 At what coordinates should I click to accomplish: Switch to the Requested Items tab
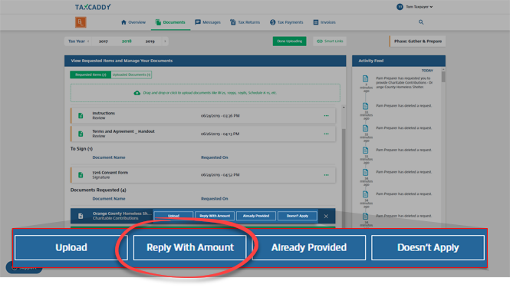click(90, 74)
